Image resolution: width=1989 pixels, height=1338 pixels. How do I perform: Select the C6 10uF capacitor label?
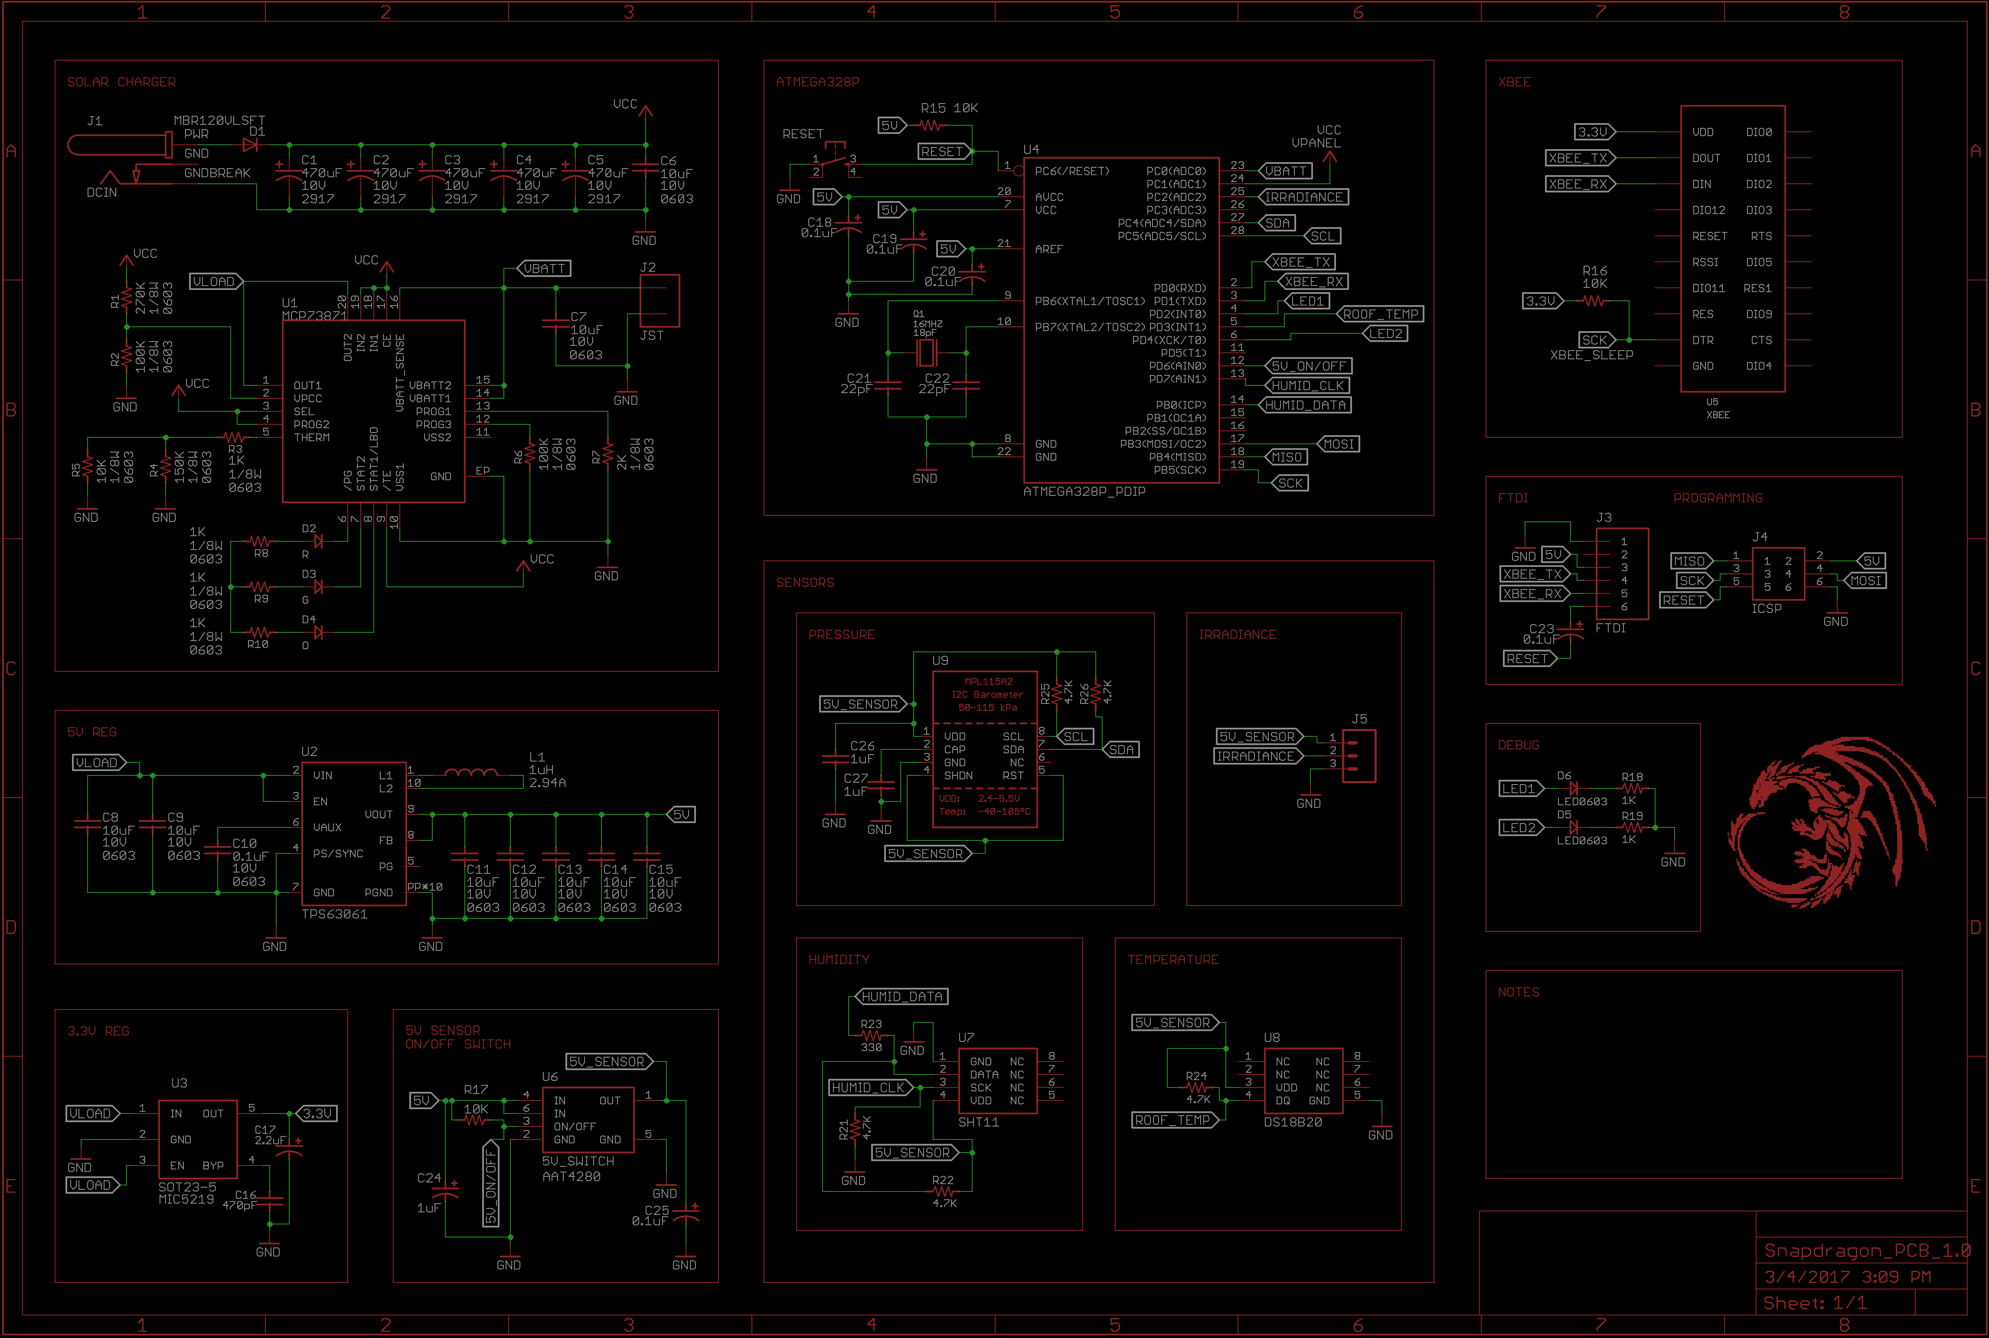tap(676, 179)
